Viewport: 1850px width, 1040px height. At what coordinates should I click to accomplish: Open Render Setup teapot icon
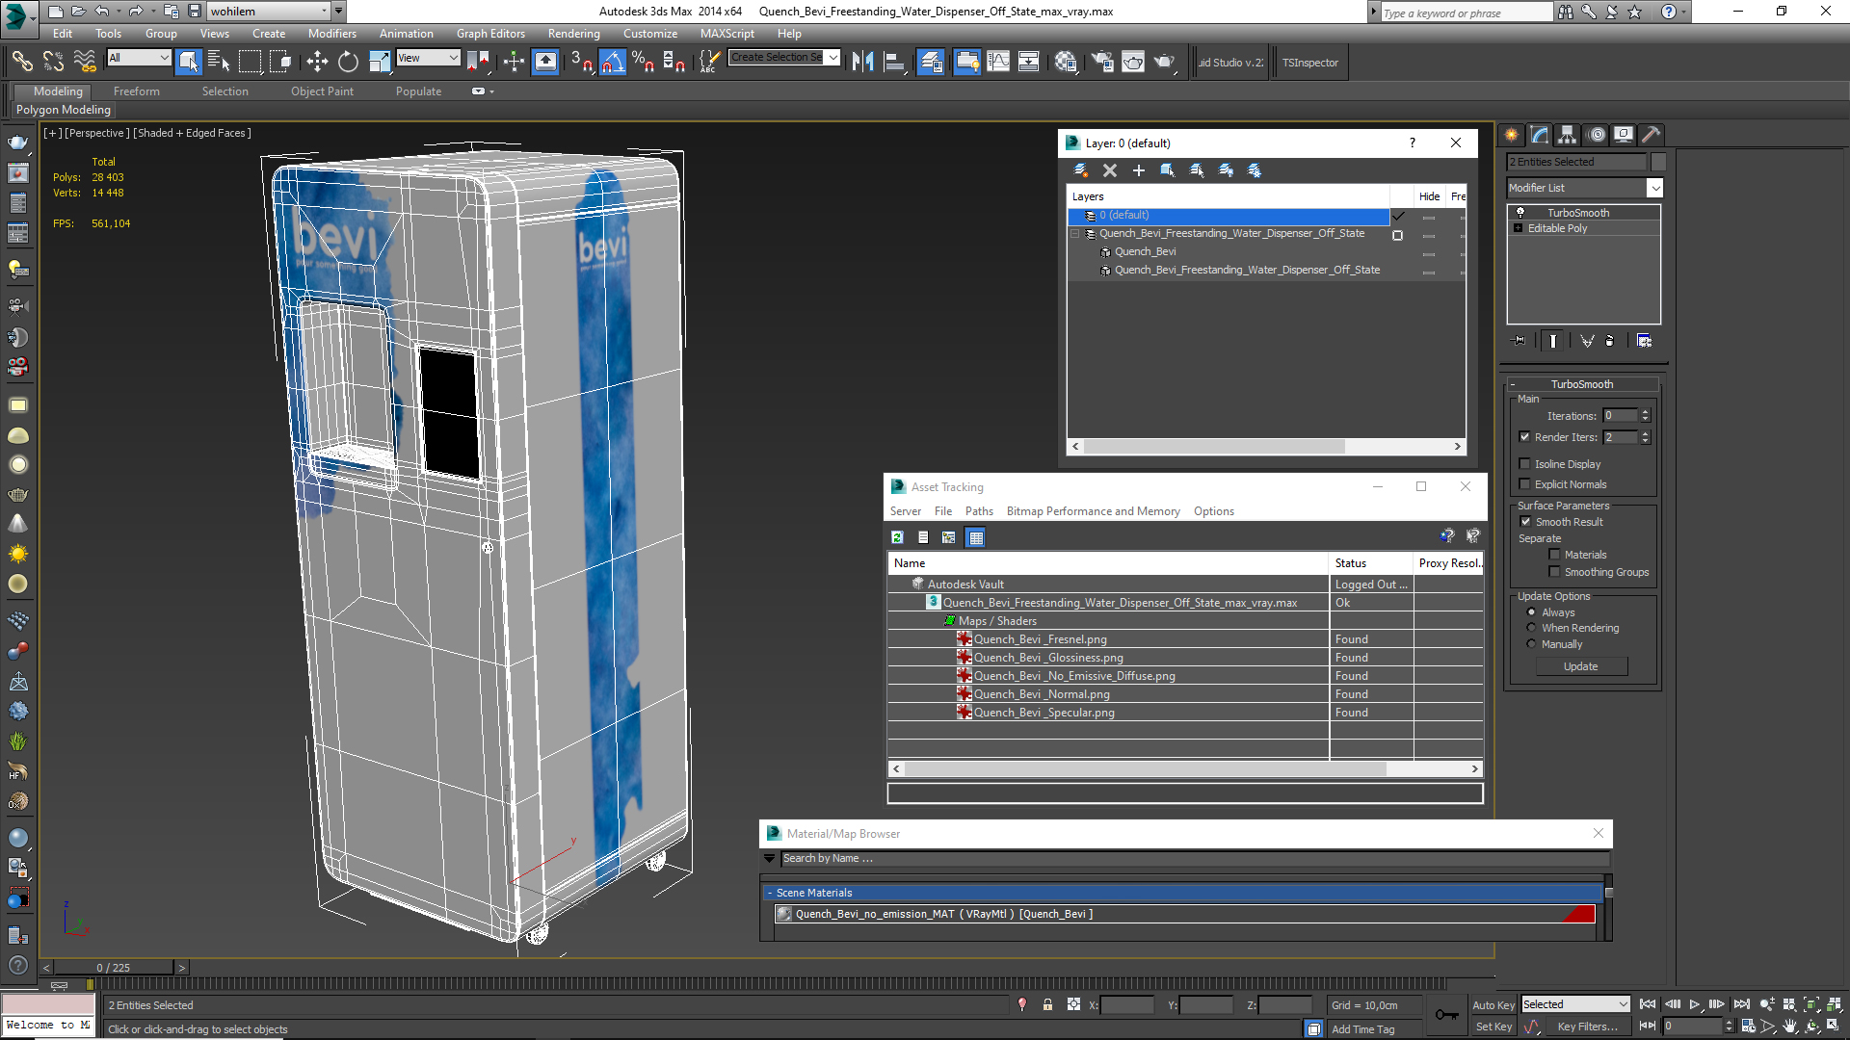point(1102,63)
